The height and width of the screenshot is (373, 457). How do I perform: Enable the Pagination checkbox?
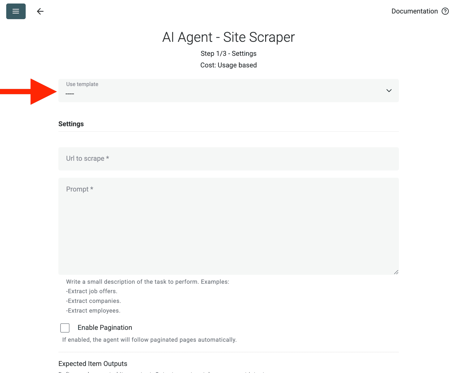tap(65, 328)
